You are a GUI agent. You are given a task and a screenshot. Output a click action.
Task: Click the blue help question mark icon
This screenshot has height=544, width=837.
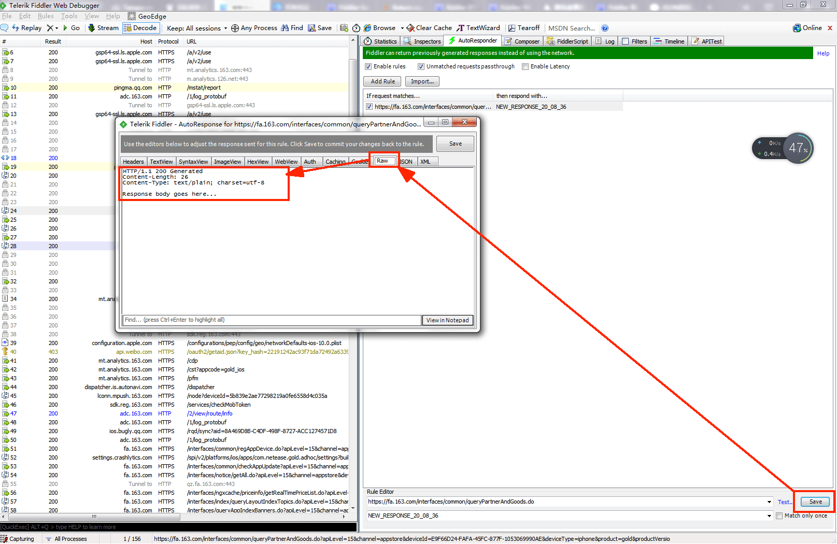point(605,28)
